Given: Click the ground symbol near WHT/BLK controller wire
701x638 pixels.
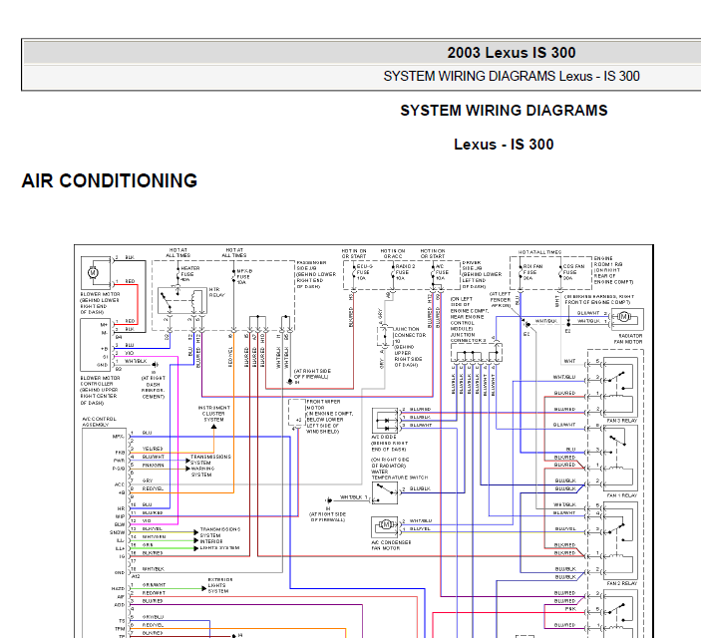Looking at the screenshot, I should pyautogui.click(x=155, y=365).
